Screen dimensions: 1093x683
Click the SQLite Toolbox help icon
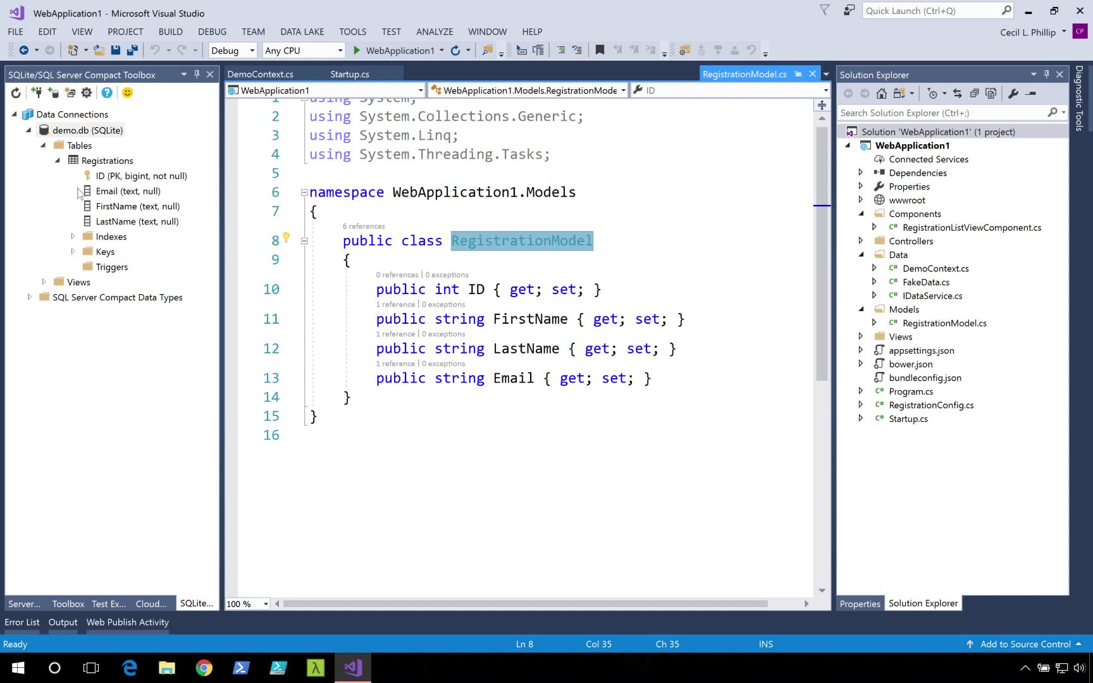(x=107, y=93)
